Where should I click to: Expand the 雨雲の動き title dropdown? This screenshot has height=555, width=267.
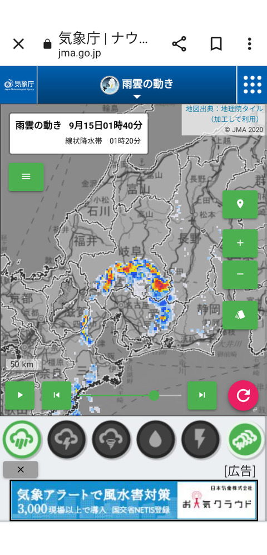(x=137, y=85)
